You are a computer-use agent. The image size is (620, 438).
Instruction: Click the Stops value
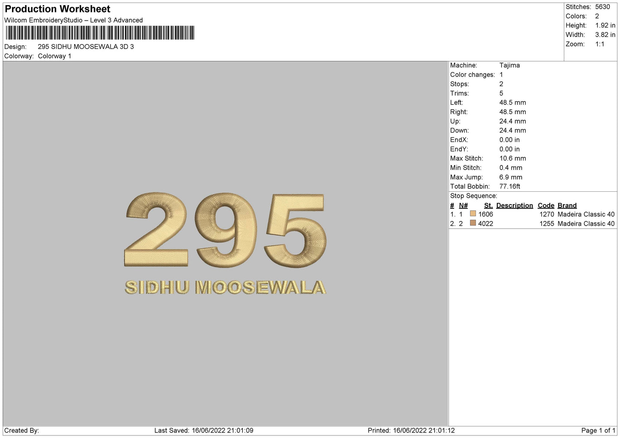click(x=501, y=84)
